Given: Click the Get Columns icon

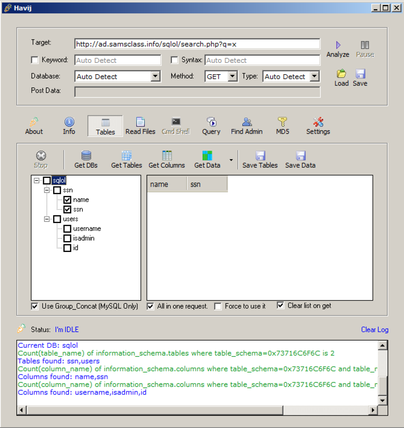Looking at the screenshot, I should click(167, 156).
